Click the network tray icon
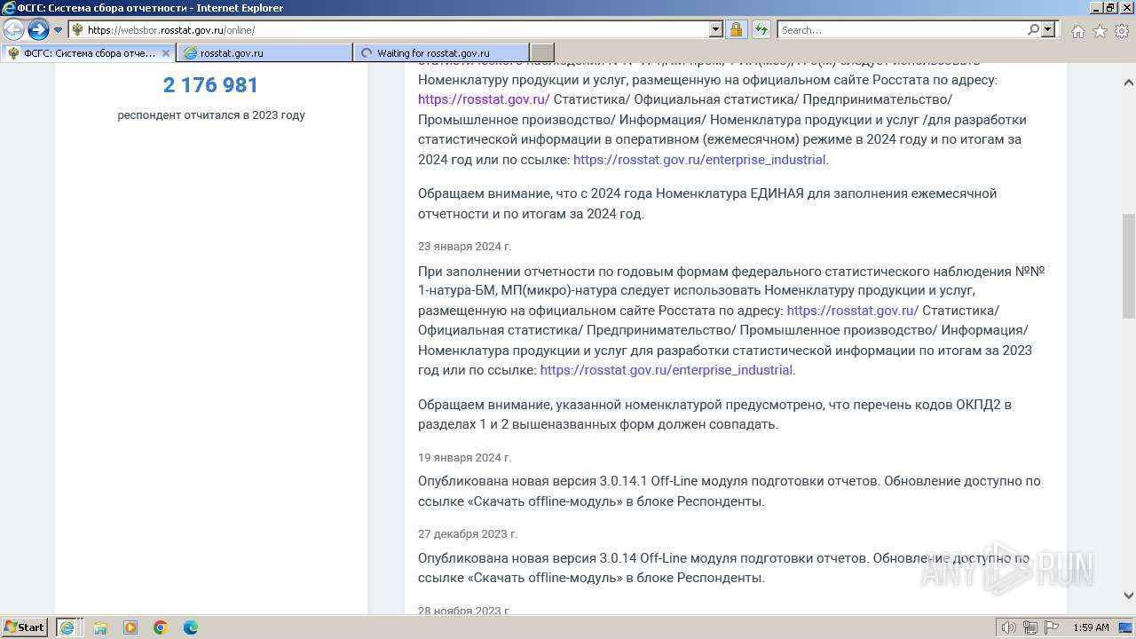 pos(1030,627)
